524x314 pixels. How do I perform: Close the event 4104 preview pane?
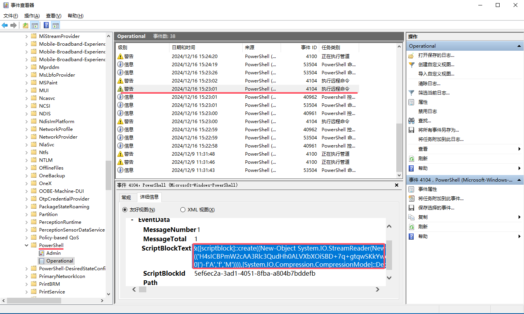(396, 185)
